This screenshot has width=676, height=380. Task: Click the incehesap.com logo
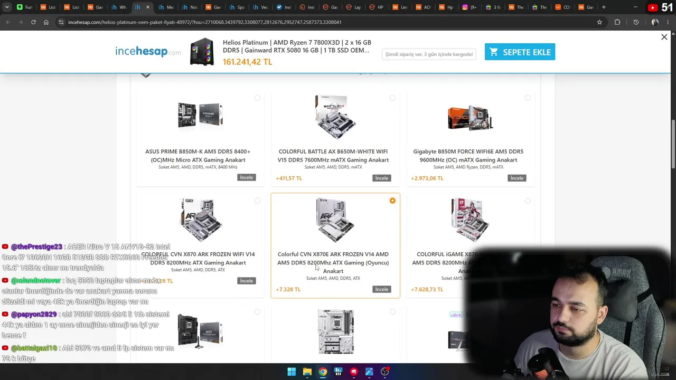[x=148, y=51]
